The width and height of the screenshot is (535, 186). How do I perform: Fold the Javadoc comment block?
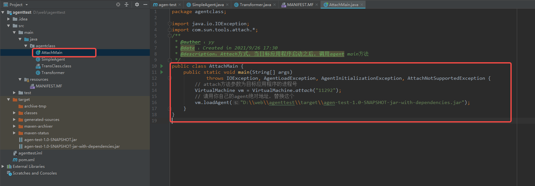(x=169, y=36)
